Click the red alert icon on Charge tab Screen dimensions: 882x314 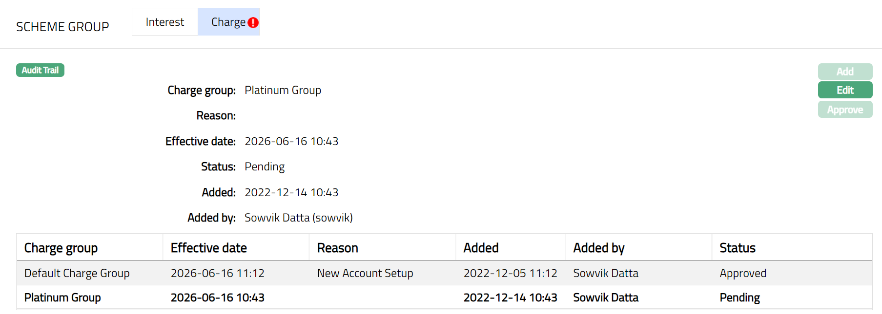point(253,22)
